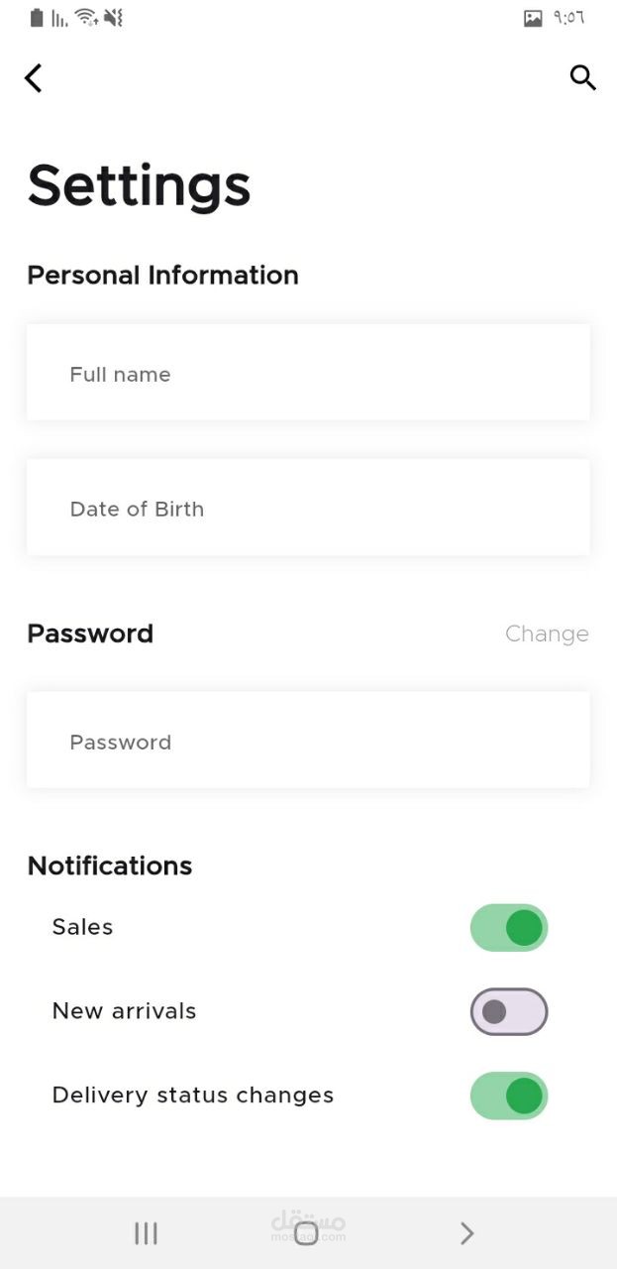Tap the New arrivals label
The image size is (617, 1269).
coord(124,1011)
